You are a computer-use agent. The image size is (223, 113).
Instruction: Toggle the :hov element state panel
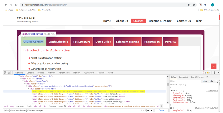tap(205, 81)
